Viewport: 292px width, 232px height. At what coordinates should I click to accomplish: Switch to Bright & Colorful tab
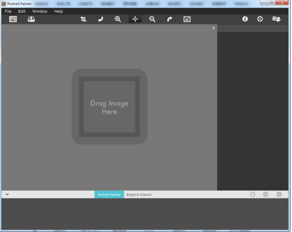pos(139,195)
